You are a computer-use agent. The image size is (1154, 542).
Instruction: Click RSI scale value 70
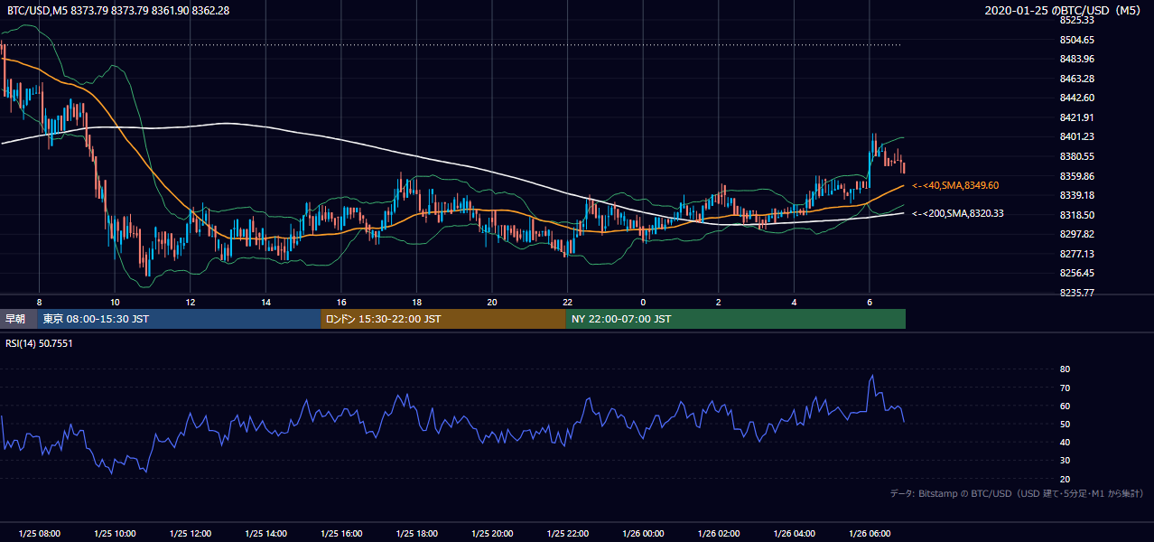tap(1065, 388)
